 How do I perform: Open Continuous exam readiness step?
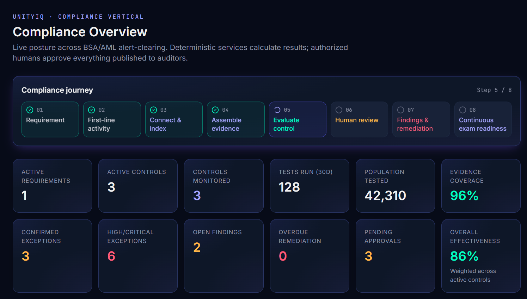(483, 119)
